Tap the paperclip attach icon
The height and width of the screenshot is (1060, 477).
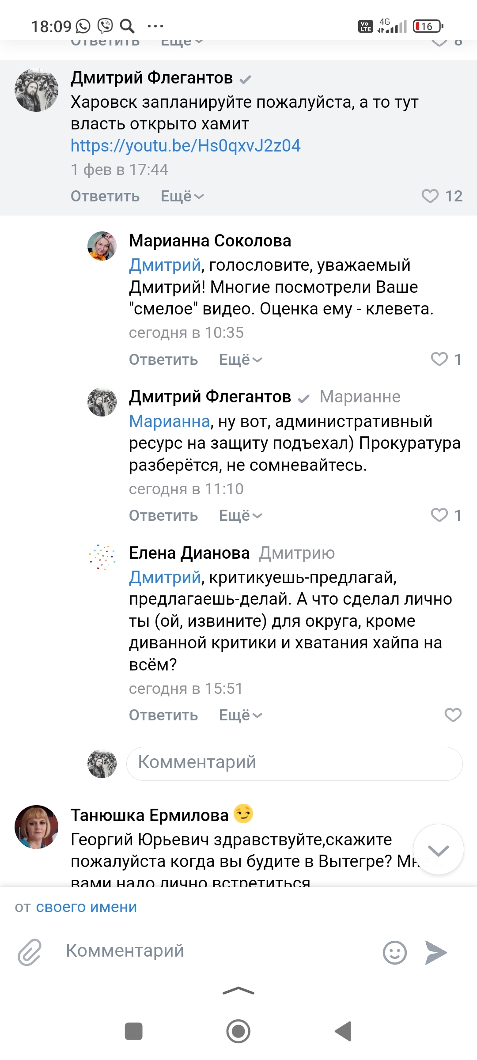pyautogui.click(x=29, y=952)
